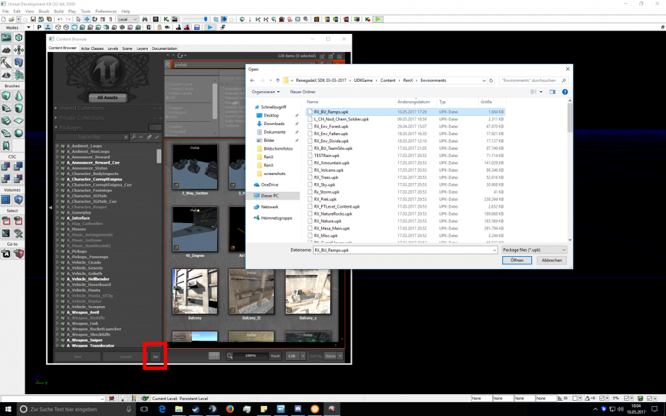Choose the Sheet builder brush
Viewport: 666px width, 416px height.
tap(19, 120)
